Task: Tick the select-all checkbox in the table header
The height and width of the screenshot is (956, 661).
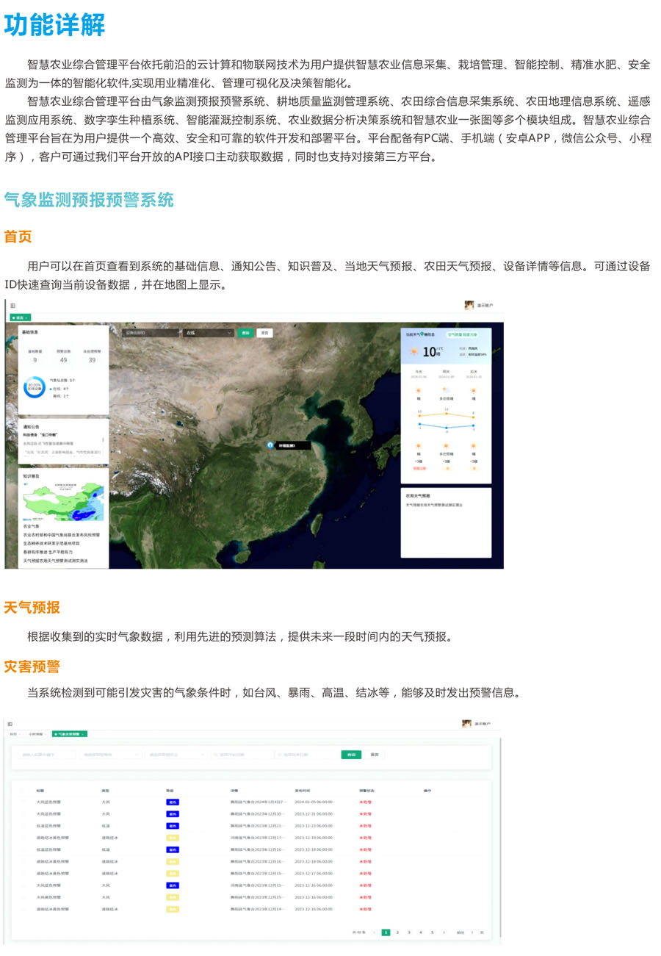Action: [22, 791]
